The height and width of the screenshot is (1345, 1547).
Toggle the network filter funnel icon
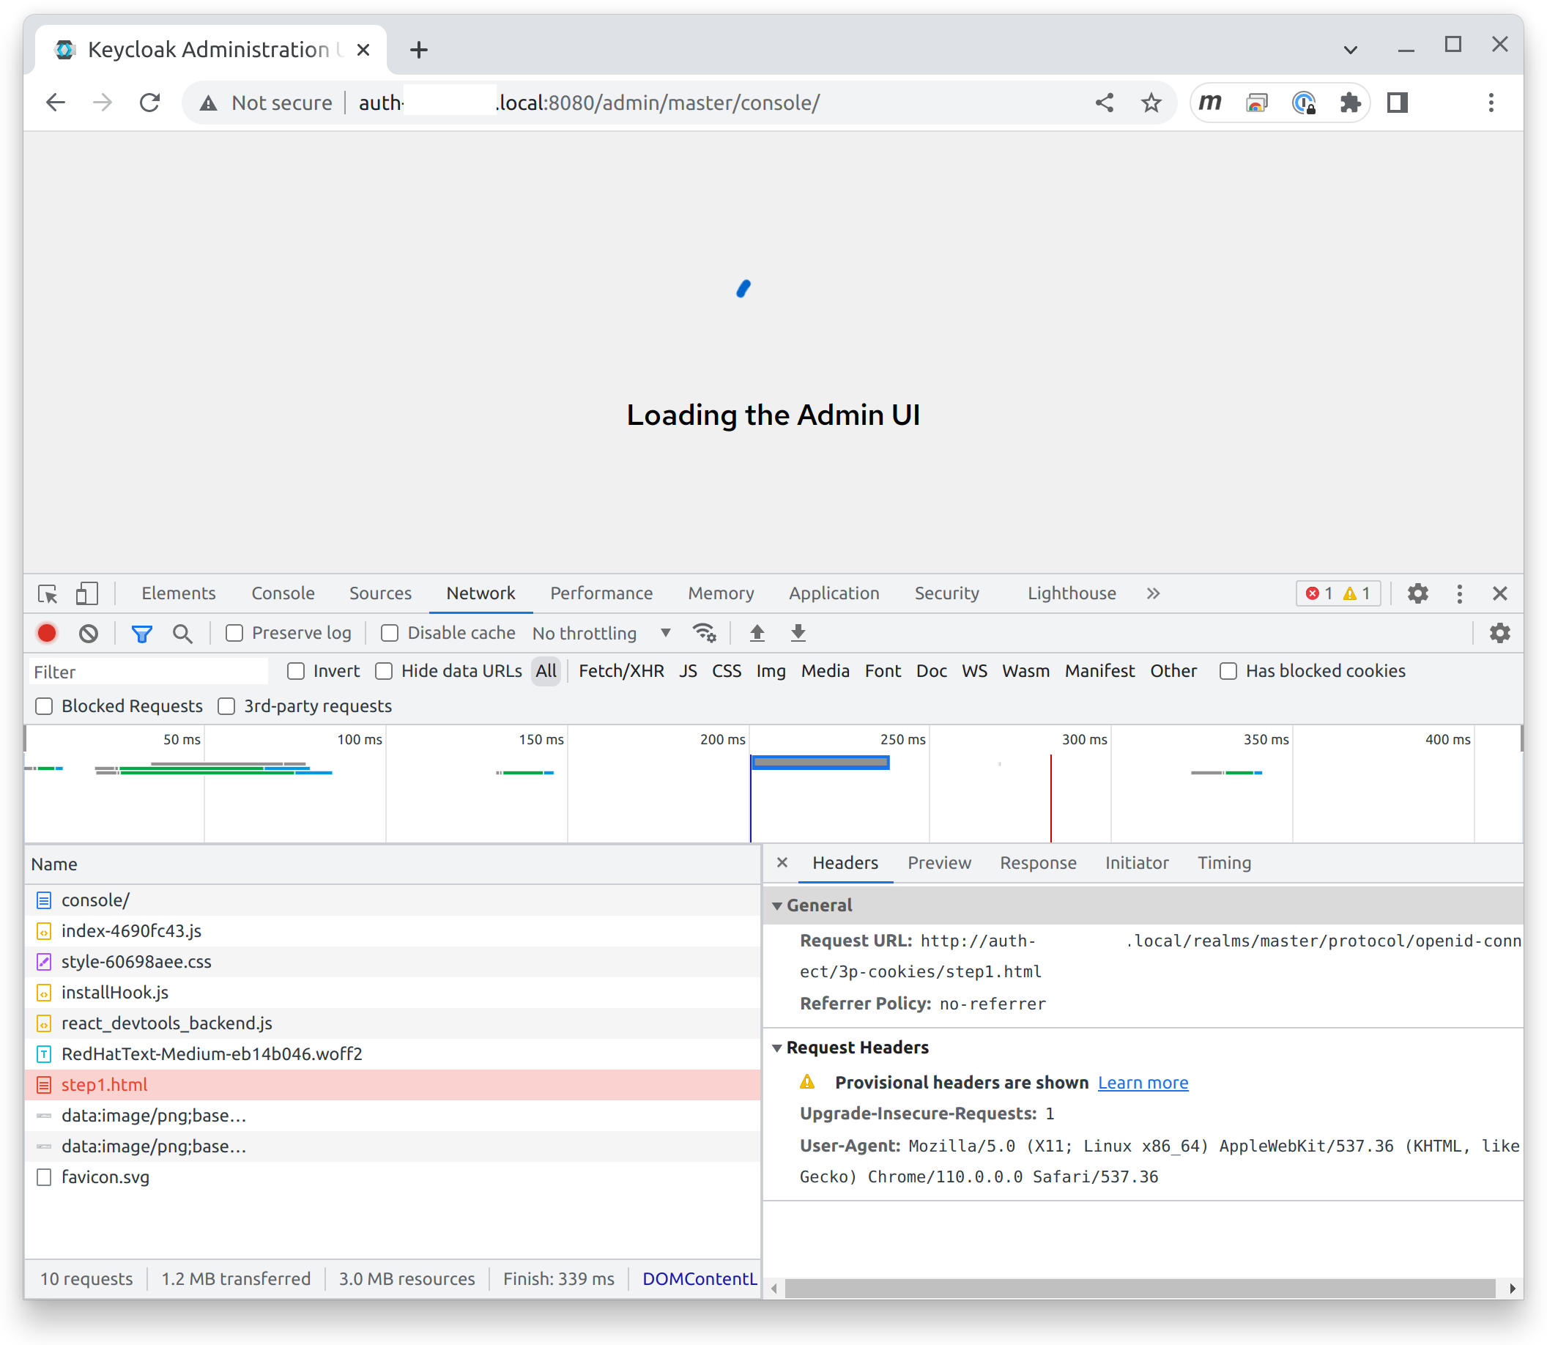[142, 634]
